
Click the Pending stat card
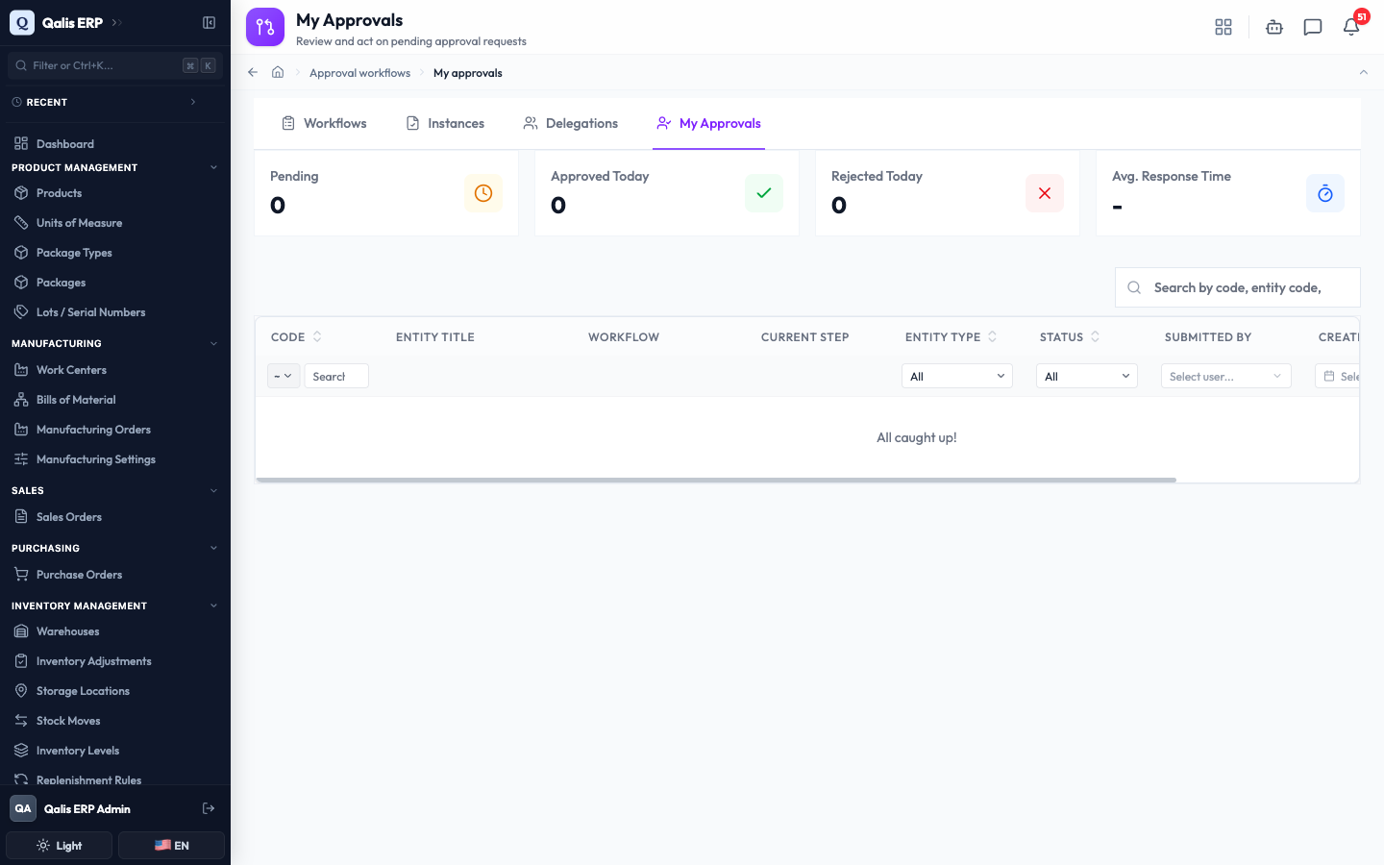coord(386,193)
